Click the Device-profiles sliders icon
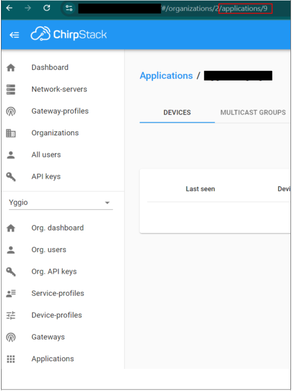The width and height of the screenshot is (292, 391). [11, 316]
